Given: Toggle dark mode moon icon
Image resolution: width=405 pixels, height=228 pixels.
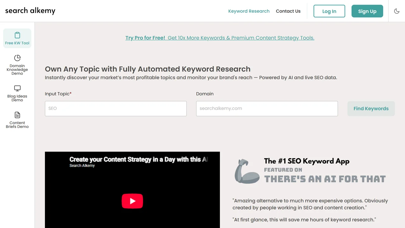Looking at the screenshot, I should pos(397,11).
